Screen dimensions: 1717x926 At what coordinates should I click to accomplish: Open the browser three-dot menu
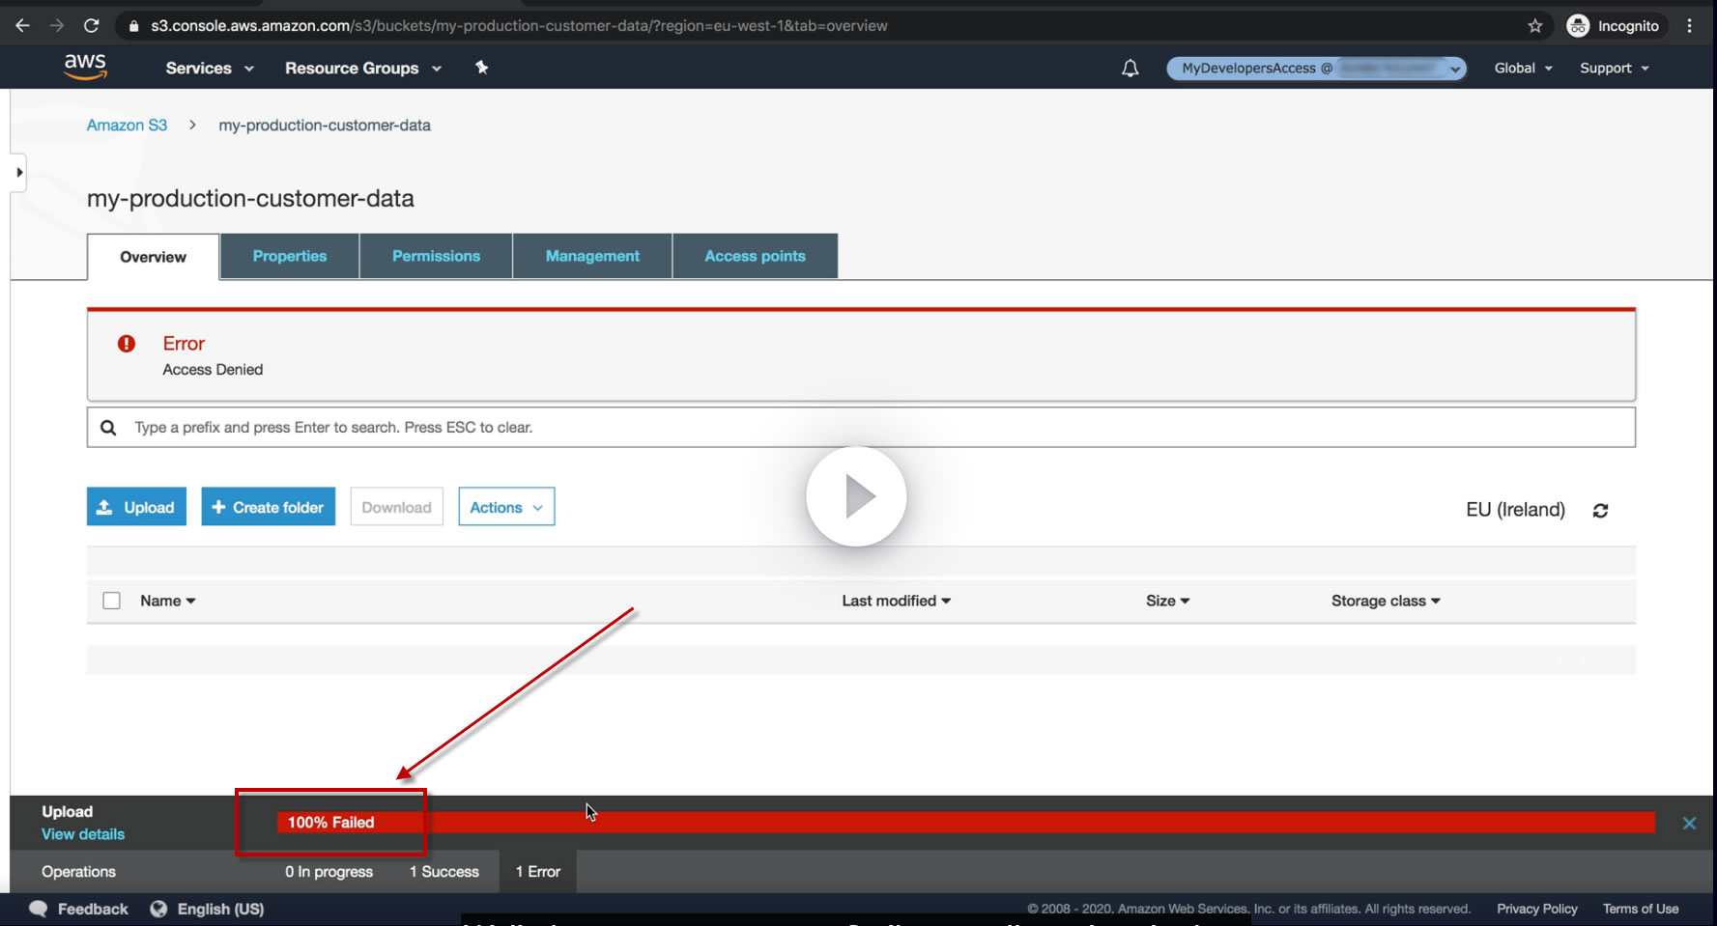tap(1689, 26)
